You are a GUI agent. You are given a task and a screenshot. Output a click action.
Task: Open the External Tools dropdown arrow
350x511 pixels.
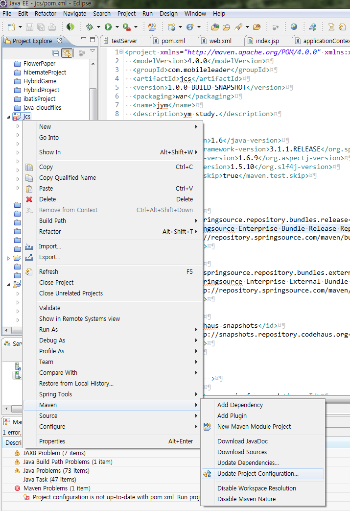[136, 27]
